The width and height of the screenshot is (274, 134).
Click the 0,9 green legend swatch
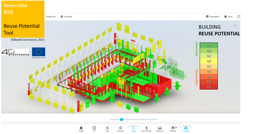pyautogui.click(x=209, y=45)
